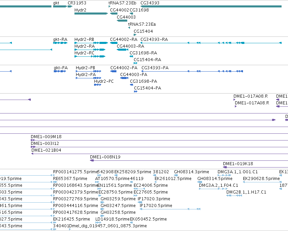The image size is (288, 231).
Task: Click the GH03247.5prime EST
Action: point(102,209)
